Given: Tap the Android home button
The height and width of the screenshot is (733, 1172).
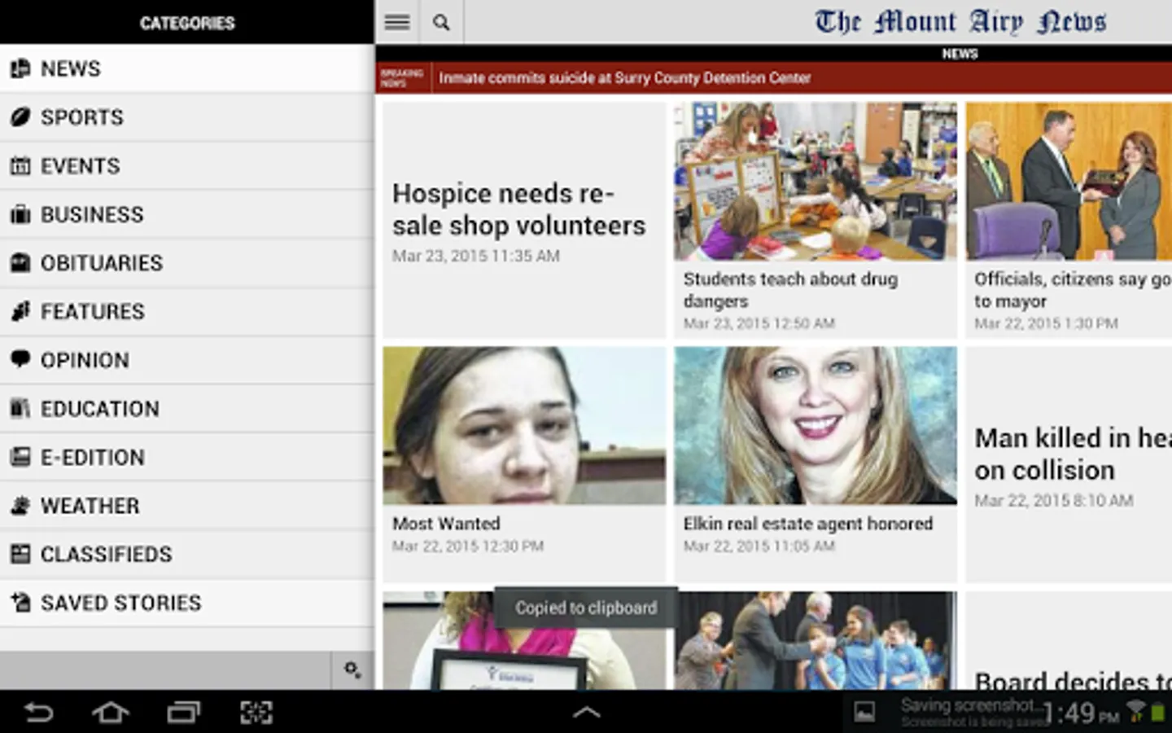Looking at the screenshot, I should click(111, 713).
